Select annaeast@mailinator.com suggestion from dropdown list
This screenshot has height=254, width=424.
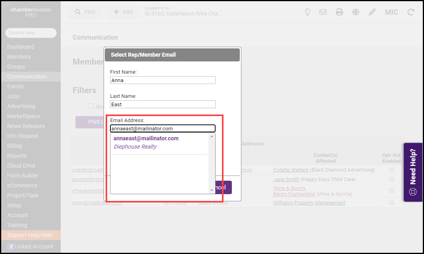(x=146, y=139)
